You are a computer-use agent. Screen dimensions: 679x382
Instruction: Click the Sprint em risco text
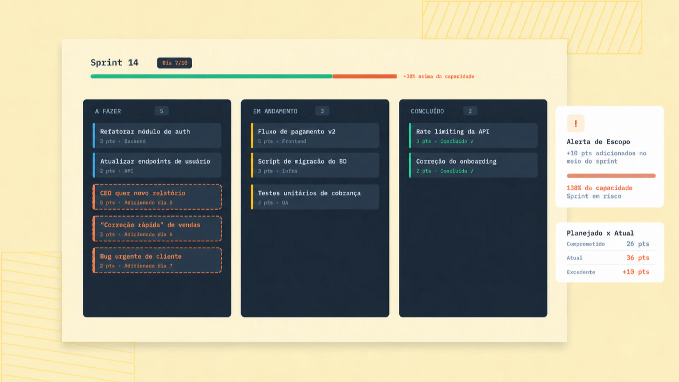coord(594,196)
